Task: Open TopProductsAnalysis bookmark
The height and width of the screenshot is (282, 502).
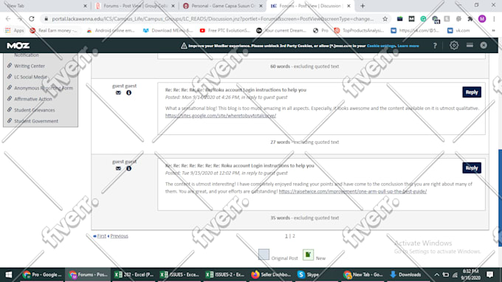Action: click(x=359, y=30)
